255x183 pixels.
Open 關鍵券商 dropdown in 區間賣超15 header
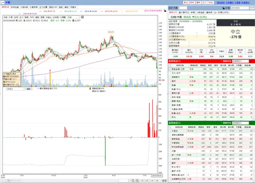(241, 123)
